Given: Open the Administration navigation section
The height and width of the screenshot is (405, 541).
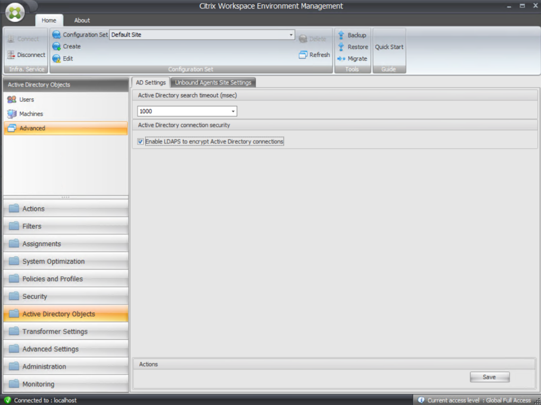Looking at the screenshot, I should pyautogui.click(x=66, y=366).
